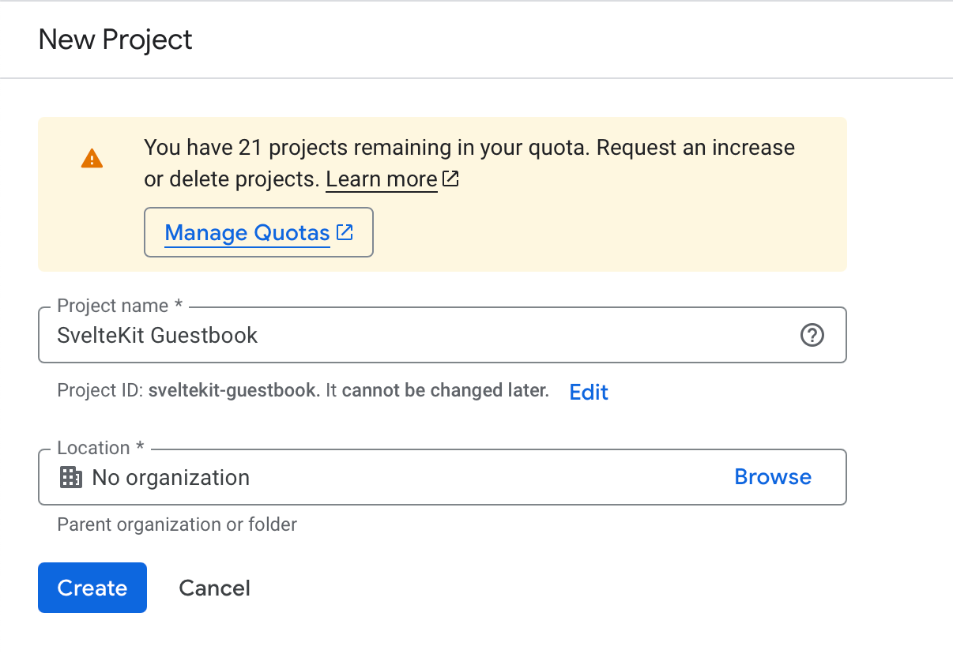This screenshot has width=953, height=654.
Task: Edit the project ID
Action: coord(588,392)
